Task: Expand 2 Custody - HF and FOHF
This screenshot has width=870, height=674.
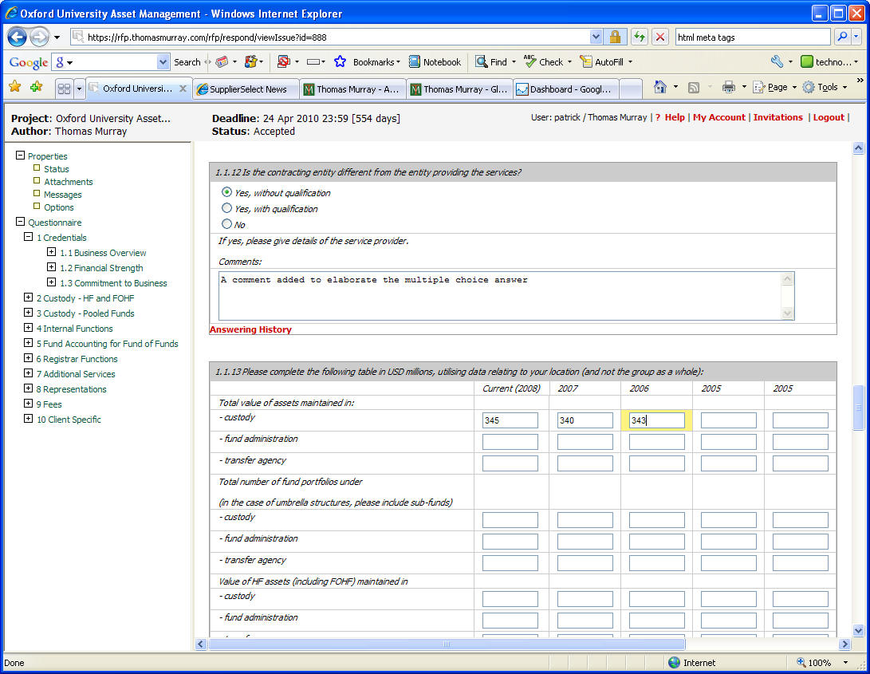Action: (28, 298)
